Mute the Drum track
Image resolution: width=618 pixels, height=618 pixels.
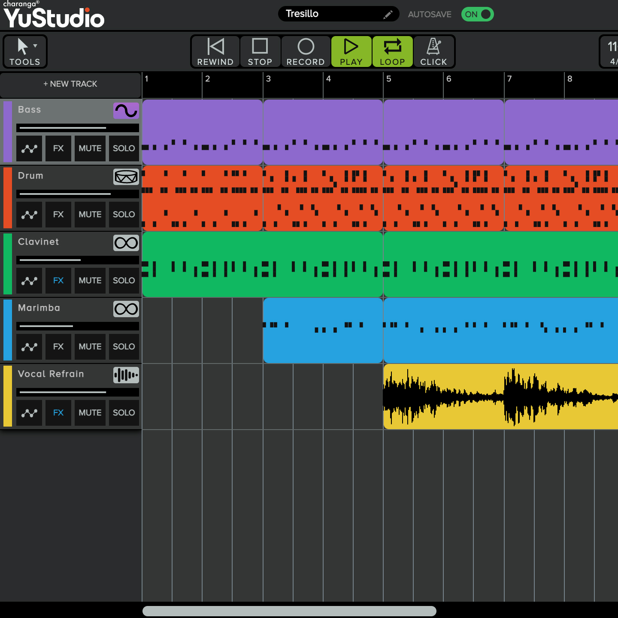[90, 215]
